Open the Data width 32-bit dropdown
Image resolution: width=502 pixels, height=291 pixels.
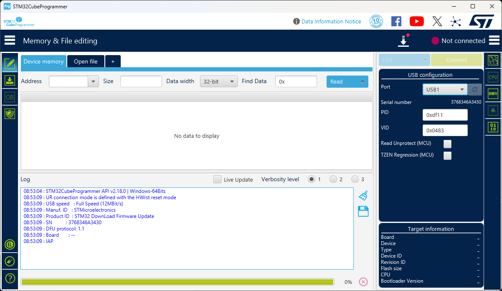point(218,81)
